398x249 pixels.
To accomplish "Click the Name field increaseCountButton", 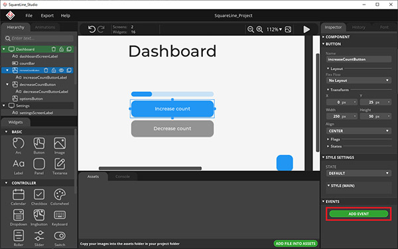I will (x=358, y=60).
